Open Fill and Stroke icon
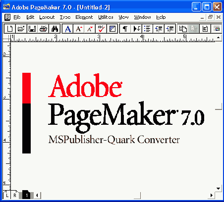The width and height of the screenshot is (224, 202). tap(112, 29)
